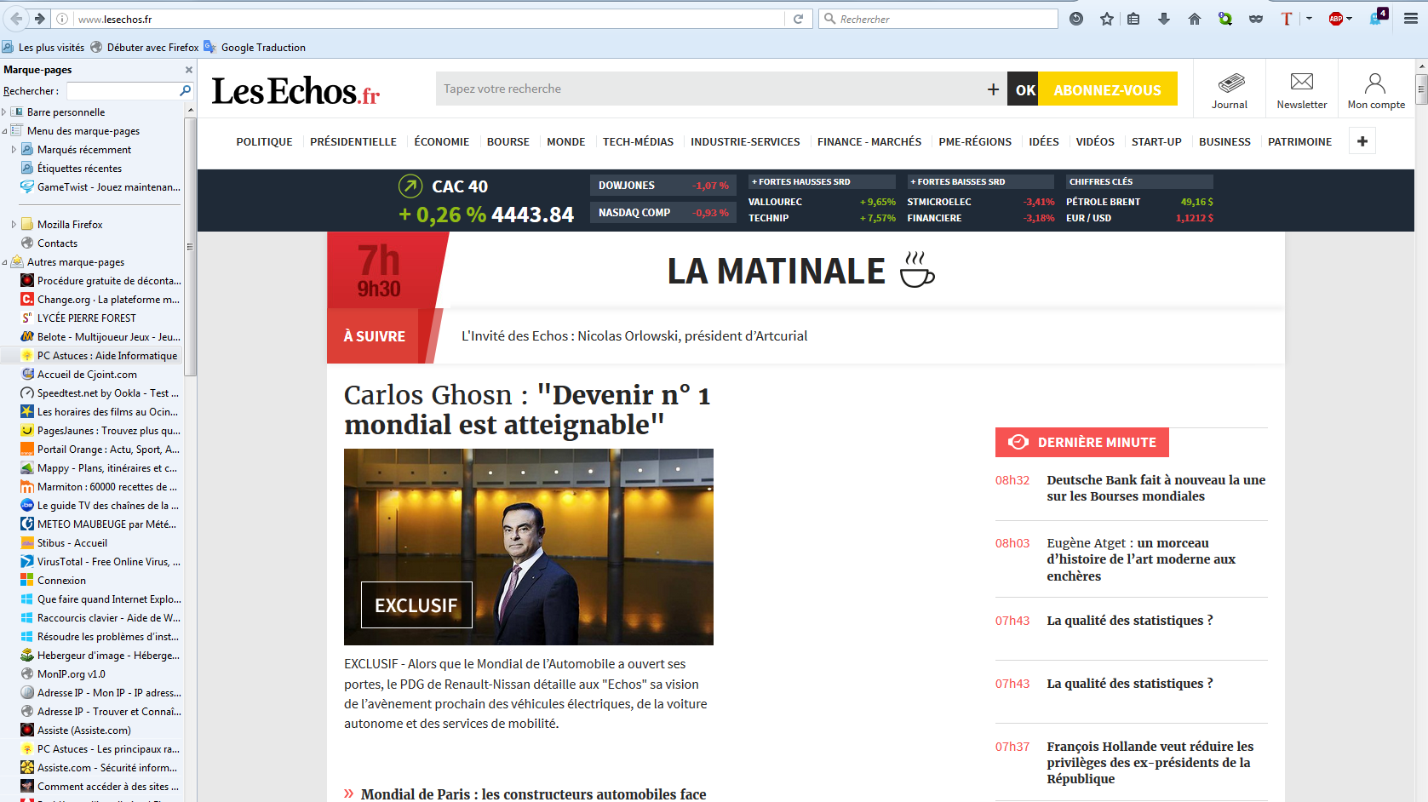
Task: Open the plus more-sections button in navigation
Action: (x=1362, y=141)
